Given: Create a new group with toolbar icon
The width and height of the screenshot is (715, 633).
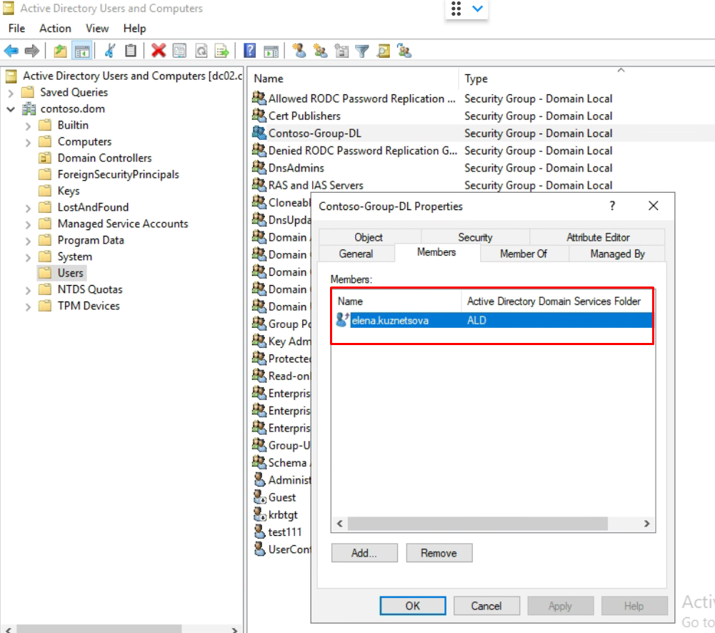Looking at the screenshot, I should [320, 51].
